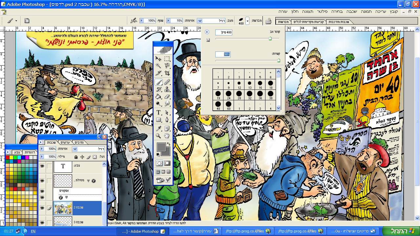Select the Smudge tool
The image size is (420, 236).
point(167,104)
